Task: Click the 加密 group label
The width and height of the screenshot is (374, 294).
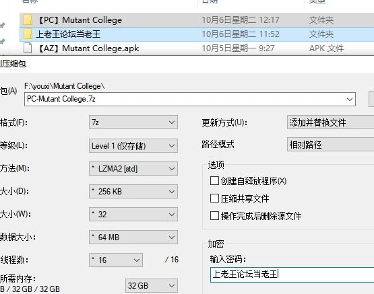Action: tap(216, 244)
